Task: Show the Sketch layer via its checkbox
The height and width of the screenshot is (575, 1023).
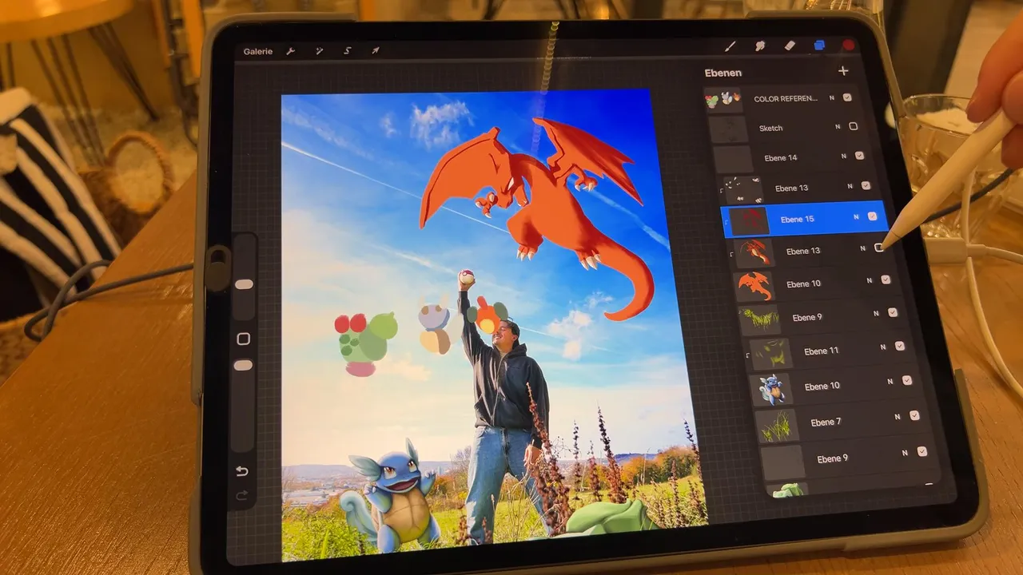Action: [854, 126]
